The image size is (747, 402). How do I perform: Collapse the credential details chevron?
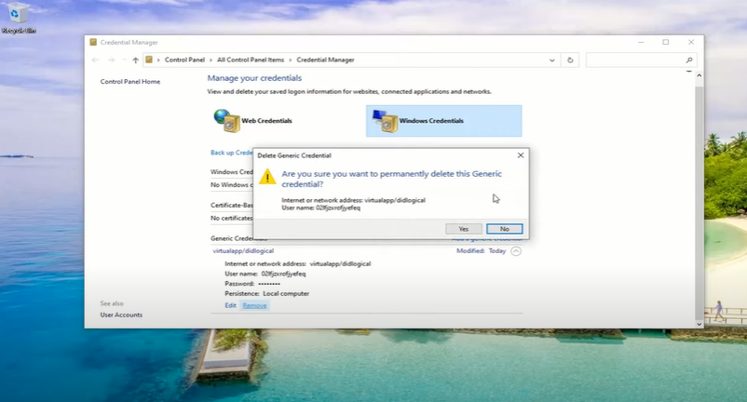click(516, 251)
